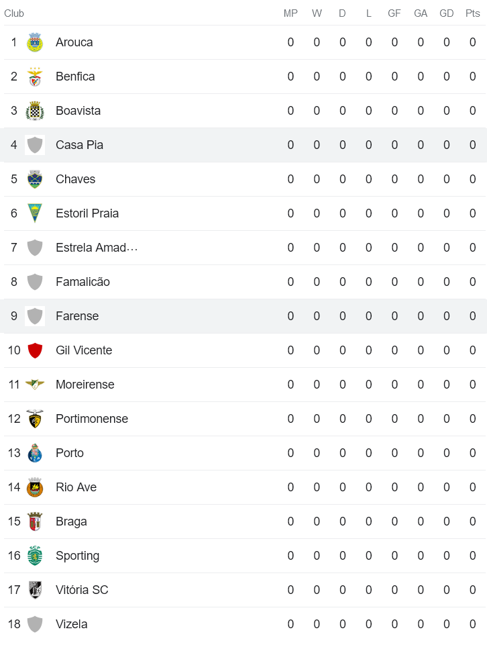Select the highlighted Casa Pia row

(201, 145)
